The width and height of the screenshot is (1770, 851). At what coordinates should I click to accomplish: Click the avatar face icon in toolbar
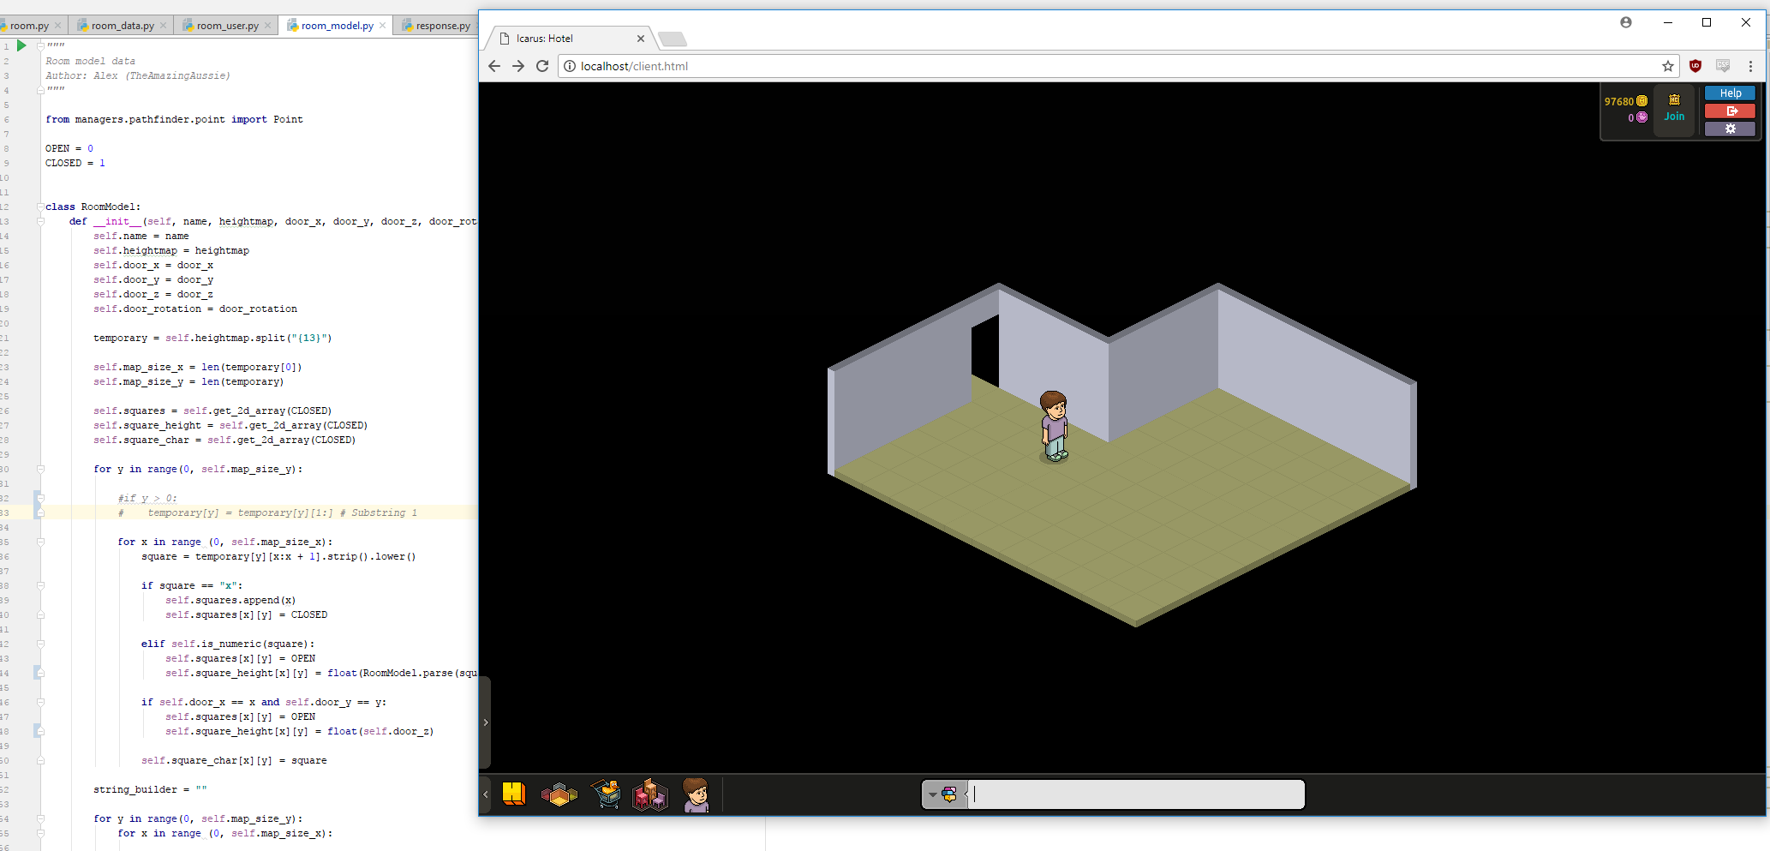click(696, 795)
